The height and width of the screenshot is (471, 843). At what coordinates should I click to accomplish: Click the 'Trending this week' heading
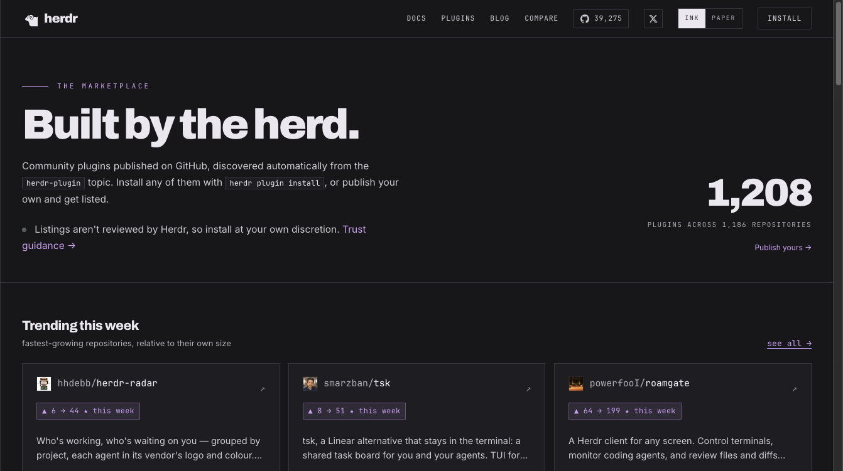point(80,325)
